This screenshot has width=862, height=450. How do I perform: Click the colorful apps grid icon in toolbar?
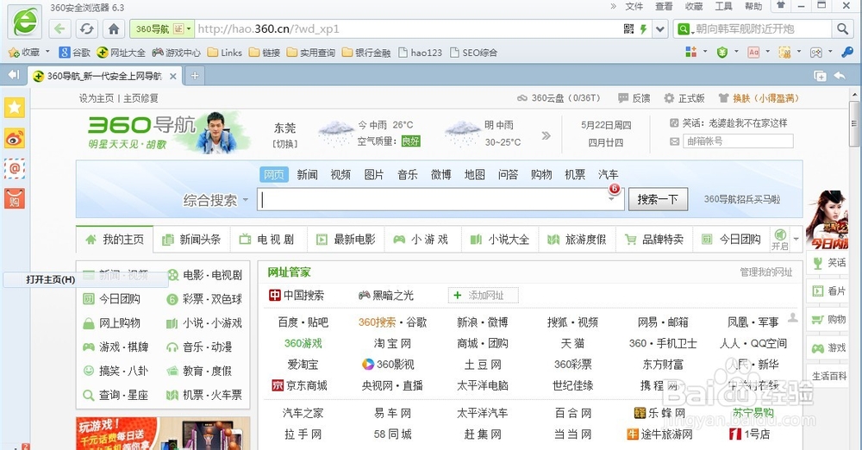[691, 52]
